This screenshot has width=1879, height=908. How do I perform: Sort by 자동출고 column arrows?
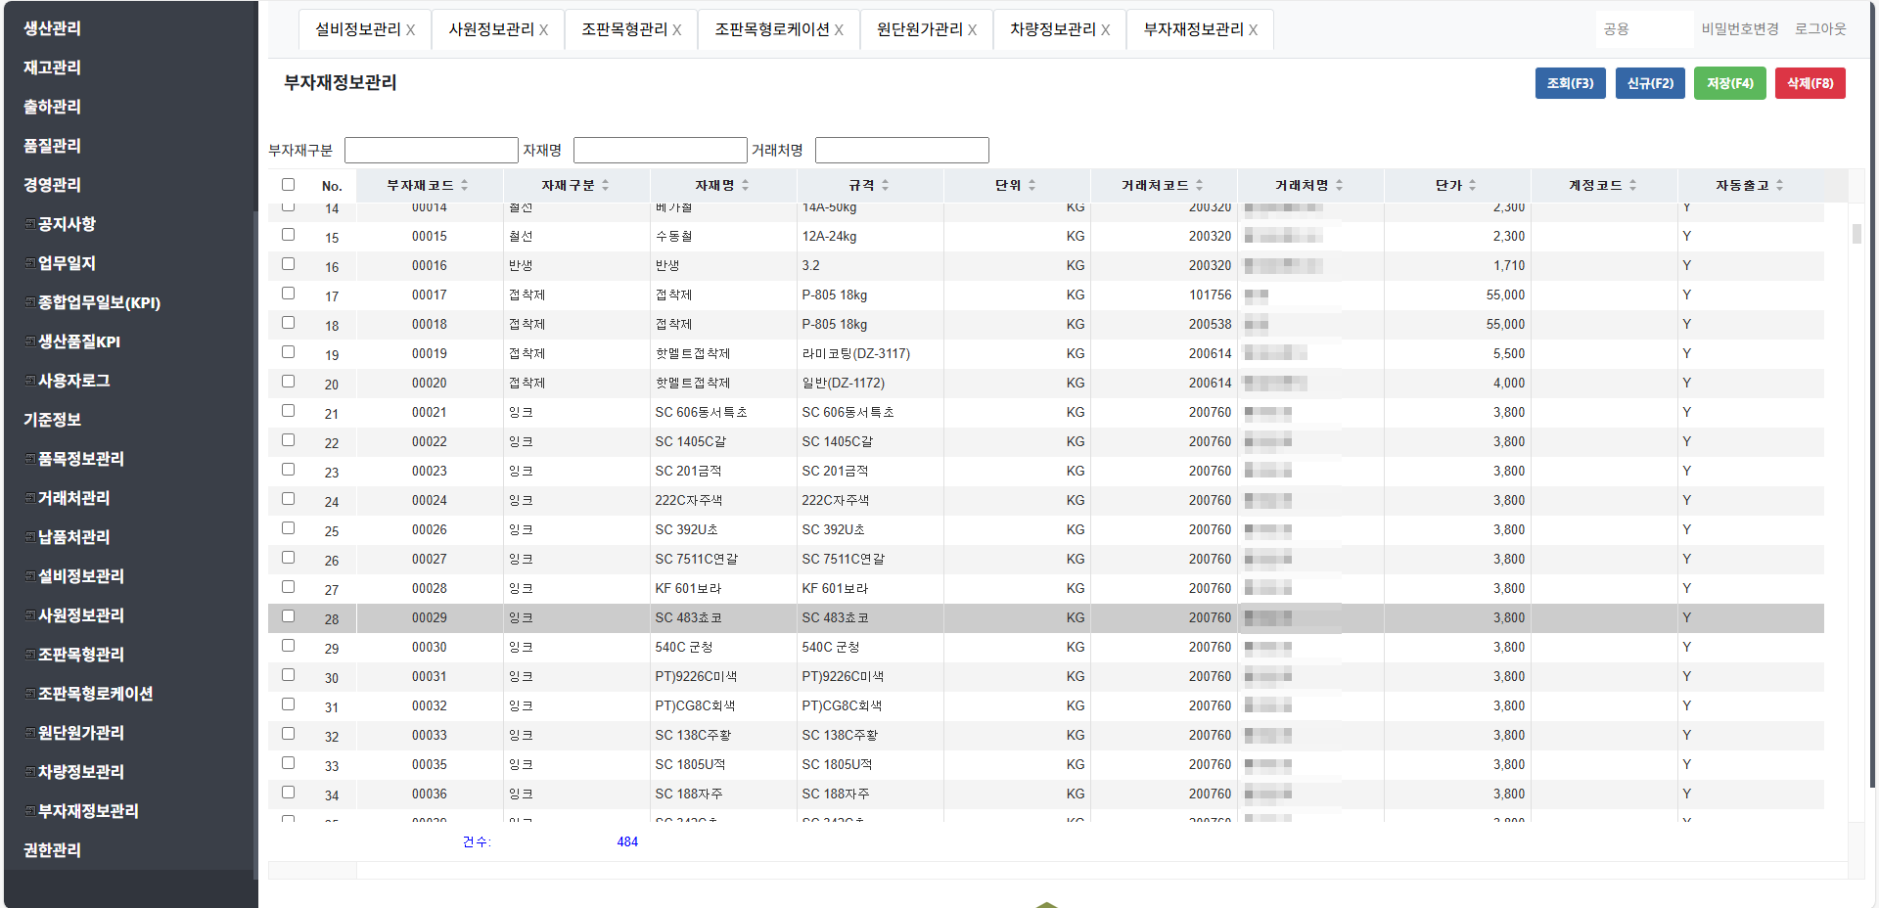tap(1779, 185)
